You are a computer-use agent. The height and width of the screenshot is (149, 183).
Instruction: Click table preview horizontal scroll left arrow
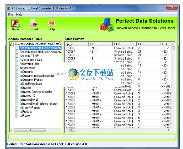click(x=67, y=130)
